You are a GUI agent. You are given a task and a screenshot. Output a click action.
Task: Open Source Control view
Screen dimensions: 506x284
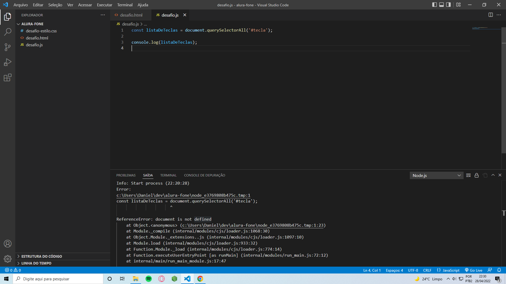point(8,47)
